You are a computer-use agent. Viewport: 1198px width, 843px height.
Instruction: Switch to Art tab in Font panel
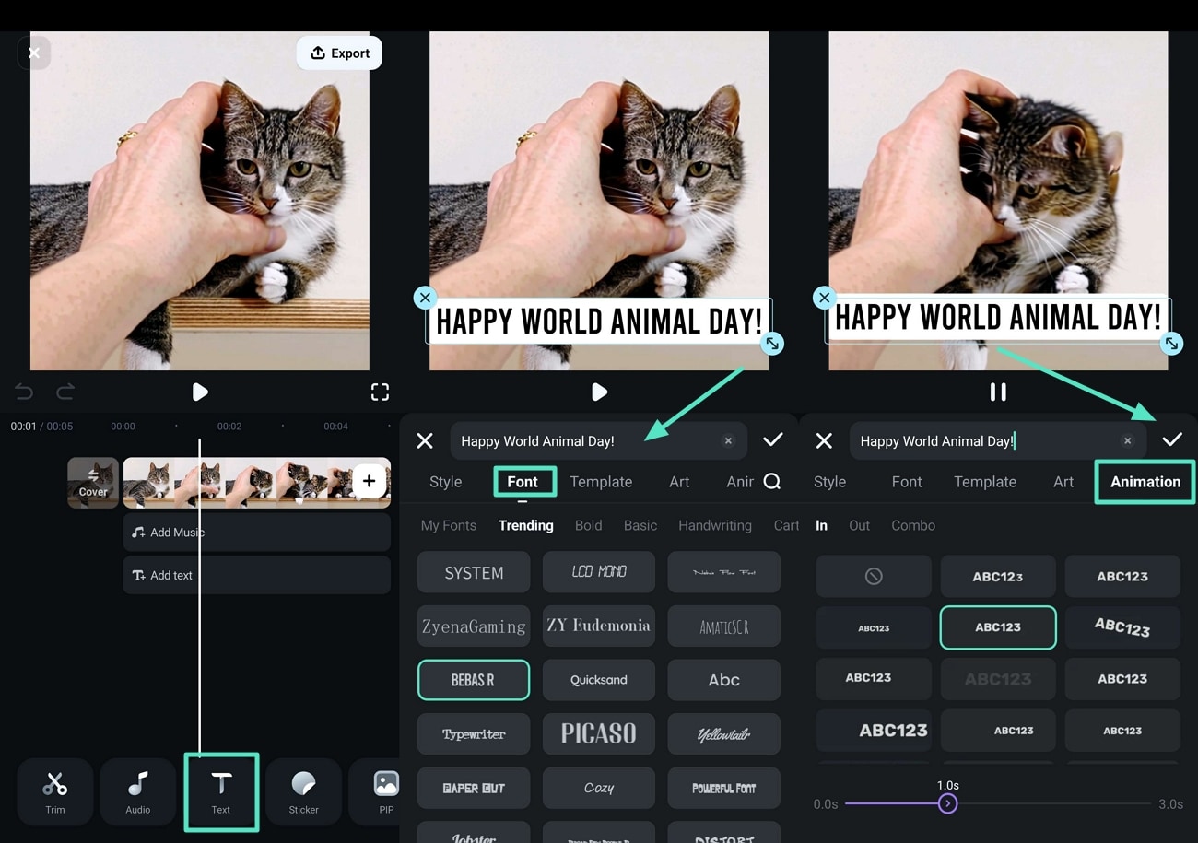click(679, 482)
